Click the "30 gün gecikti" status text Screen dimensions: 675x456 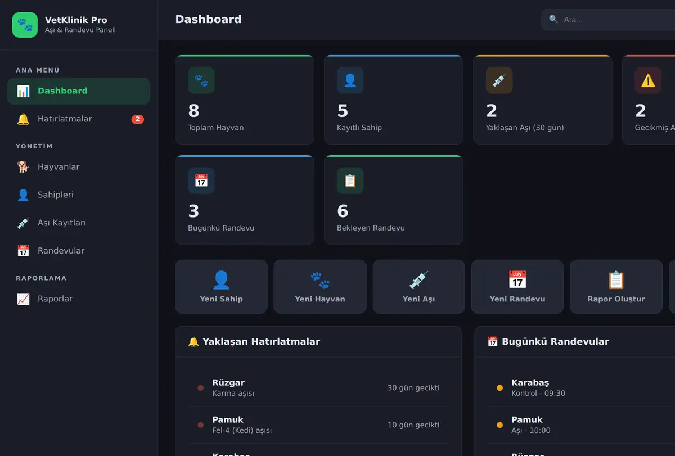(x=413, y=388)
